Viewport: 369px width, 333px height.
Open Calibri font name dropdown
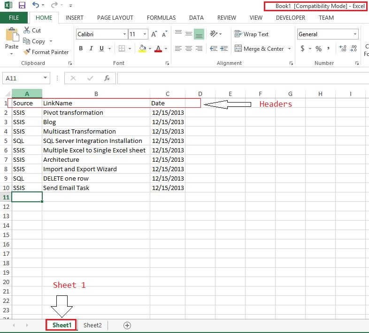[x=124, y=34]
